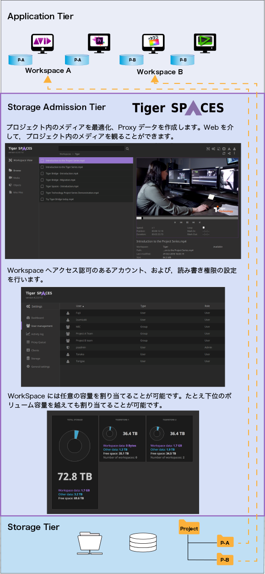This screenshot has height=574, width=265.
Task: Open the P-A project folder icon
Action: (x=225, y=542)
